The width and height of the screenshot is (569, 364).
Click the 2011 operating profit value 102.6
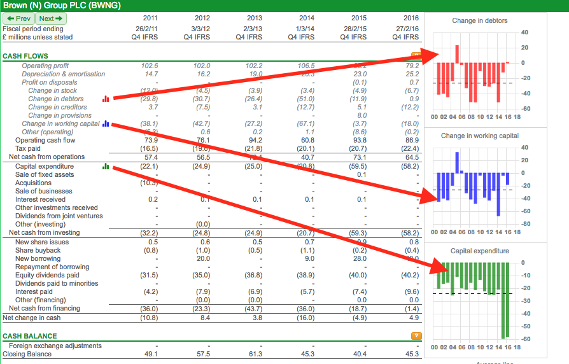(x=150, y=66)
